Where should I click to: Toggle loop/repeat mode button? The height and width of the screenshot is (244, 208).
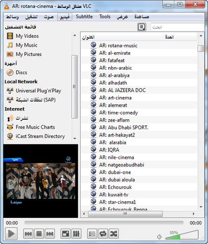[x=103, y=234]
